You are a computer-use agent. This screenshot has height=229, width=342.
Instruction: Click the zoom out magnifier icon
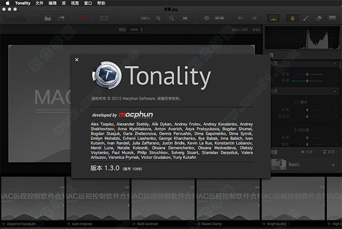172,18
